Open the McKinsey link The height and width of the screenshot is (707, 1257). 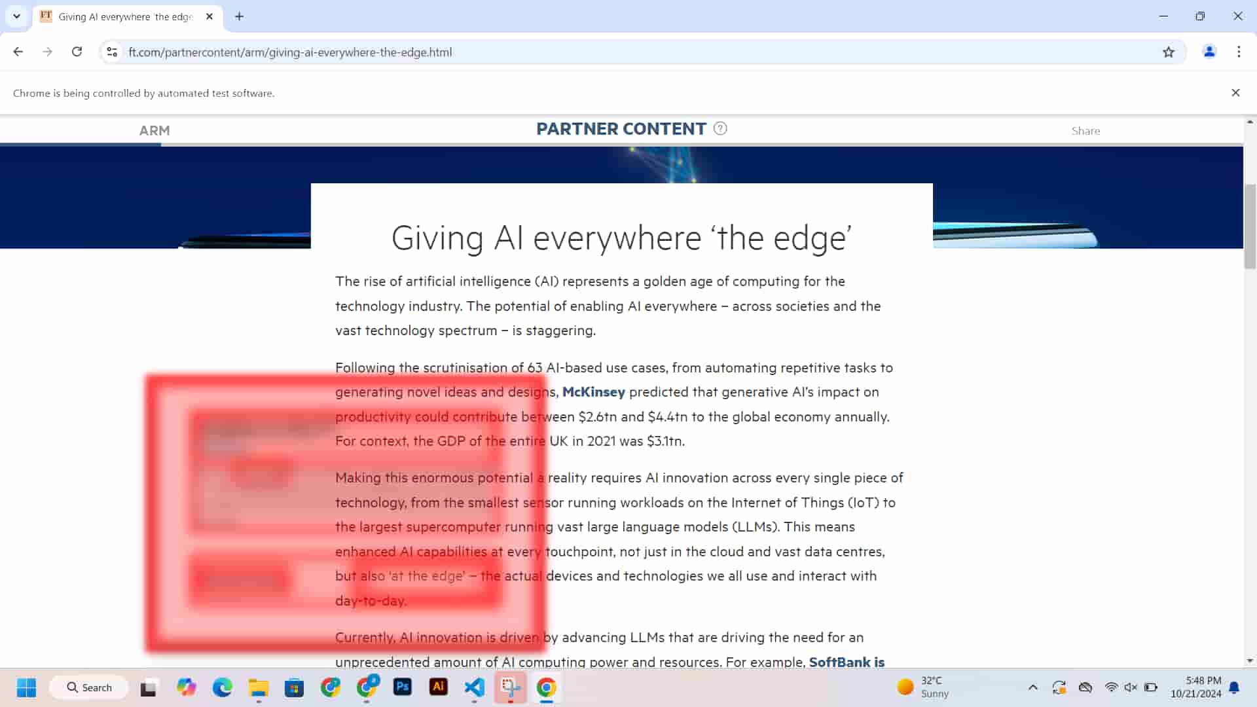593,392
